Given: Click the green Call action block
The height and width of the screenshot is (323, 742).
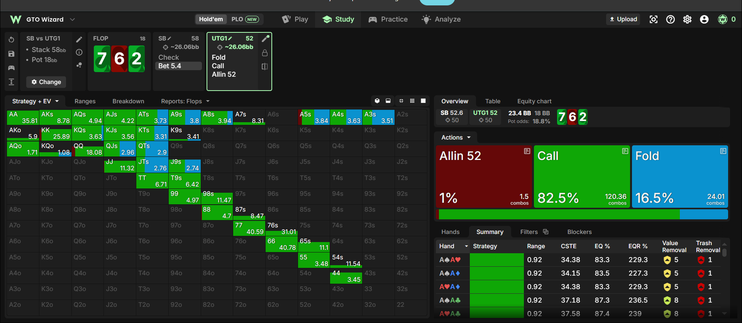Looking at the screenshot, I should point(582,177).
